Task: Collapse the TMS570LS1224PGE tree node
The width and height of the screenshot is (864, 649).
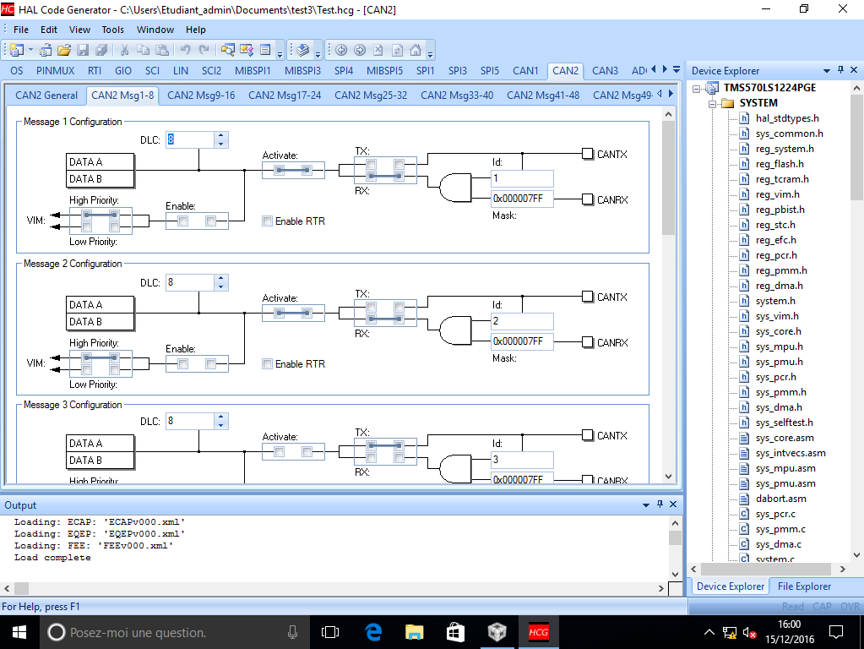Action: pyautogui.click(x=697, y=88)
